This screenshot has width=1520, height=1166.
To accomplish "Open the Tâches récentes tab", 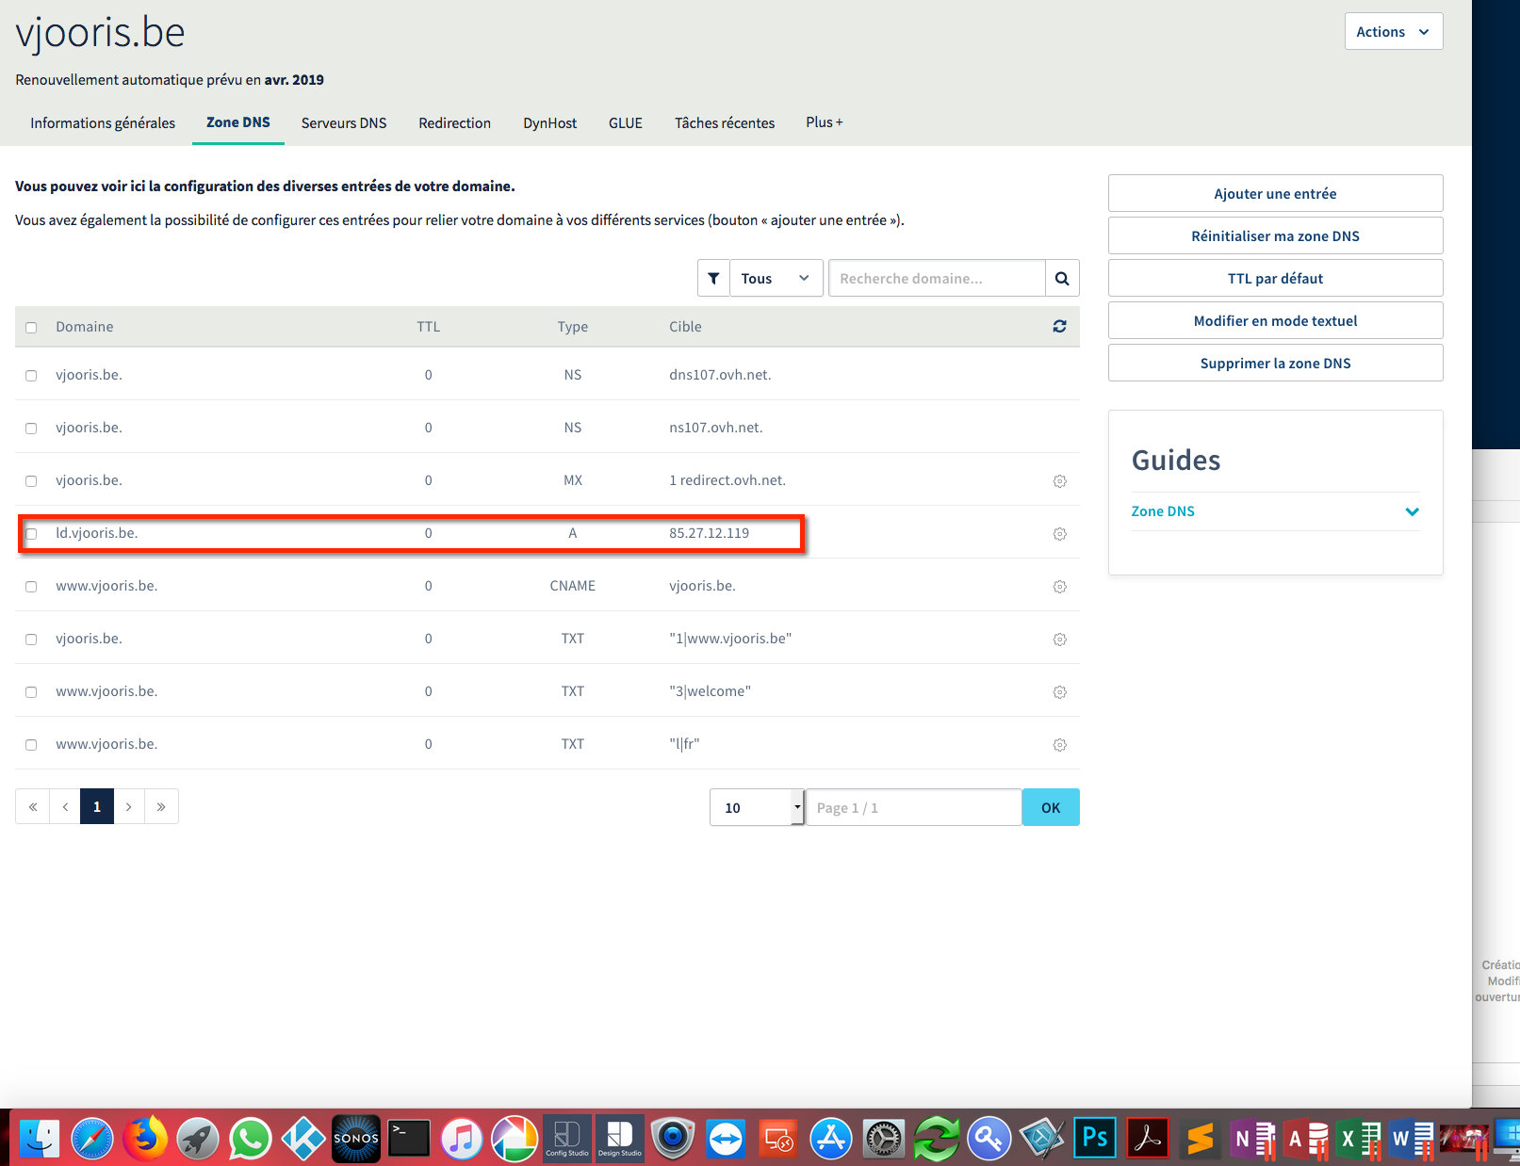I will pyautogui.click(x=725, y=122).
